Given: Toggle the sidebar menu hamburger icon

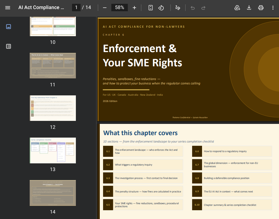Looking at the screenshot, I should [x=8, y=8].
